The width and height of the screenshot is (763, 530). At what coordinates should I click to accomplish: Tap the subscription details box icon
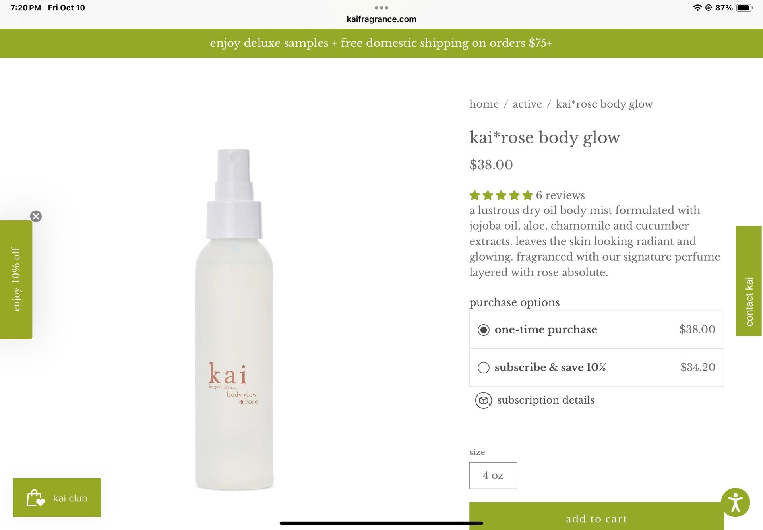[x=483, y=400]
